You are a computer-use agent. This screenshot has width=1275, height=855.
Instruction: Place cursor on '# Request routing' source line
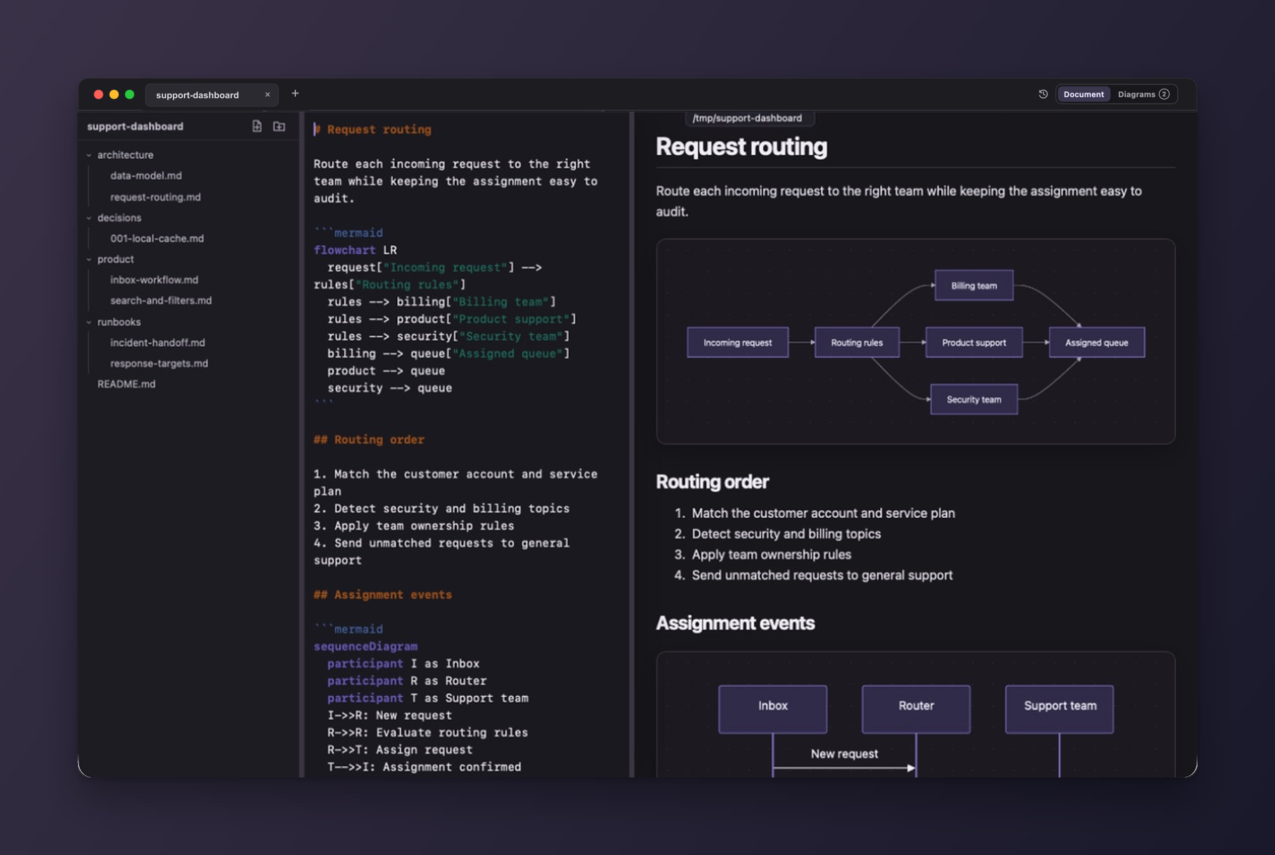click(x=372, y=130)
